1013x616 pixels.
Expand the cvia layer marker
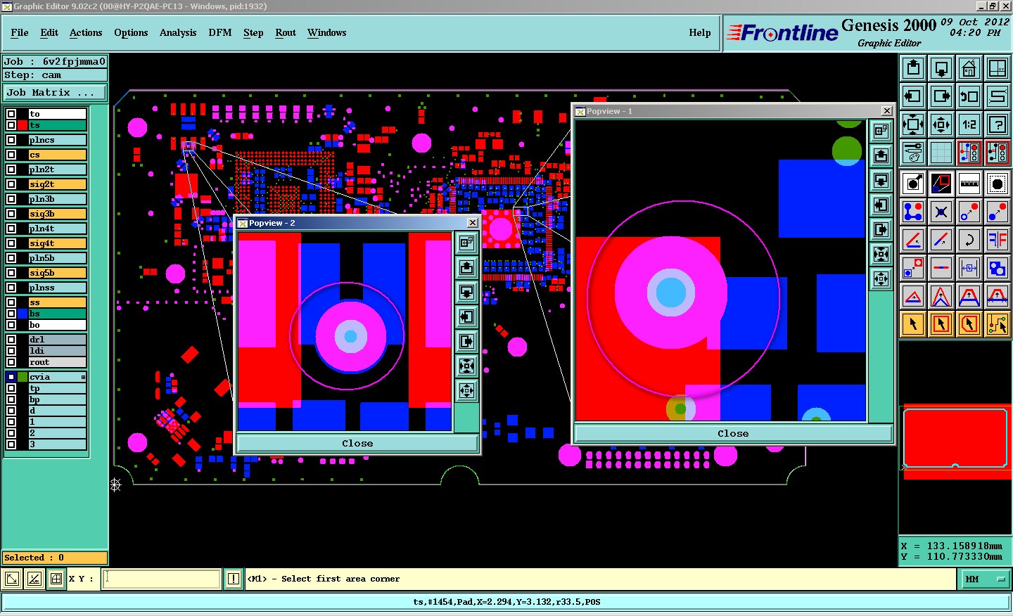[83, 378]
